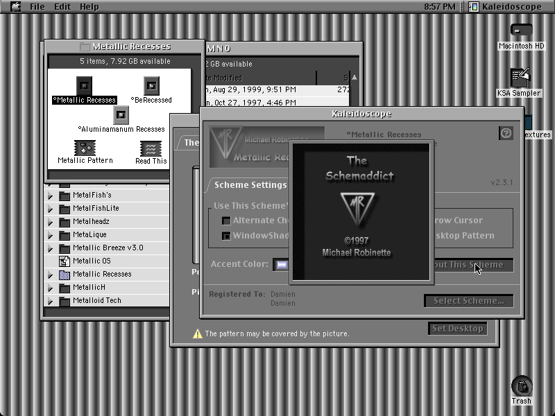Select the MetalFishLite folder icon

(65, 209)
